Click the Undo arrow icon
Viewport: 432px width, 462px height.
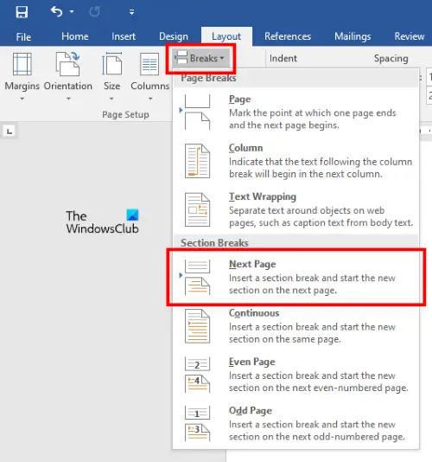[56, 12]
